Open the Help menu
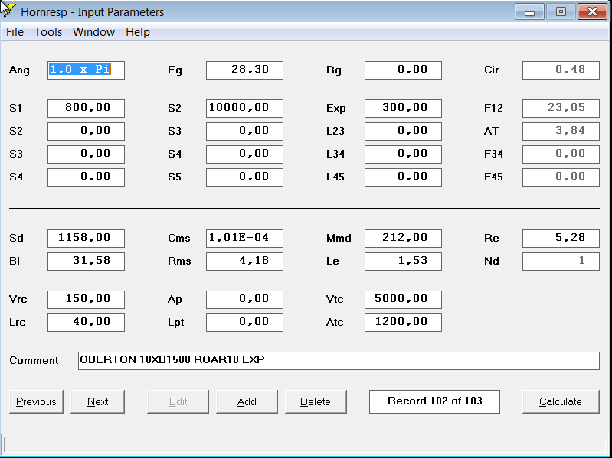The width and height of the screenshot is (612, 458). (x=137, y=32)
